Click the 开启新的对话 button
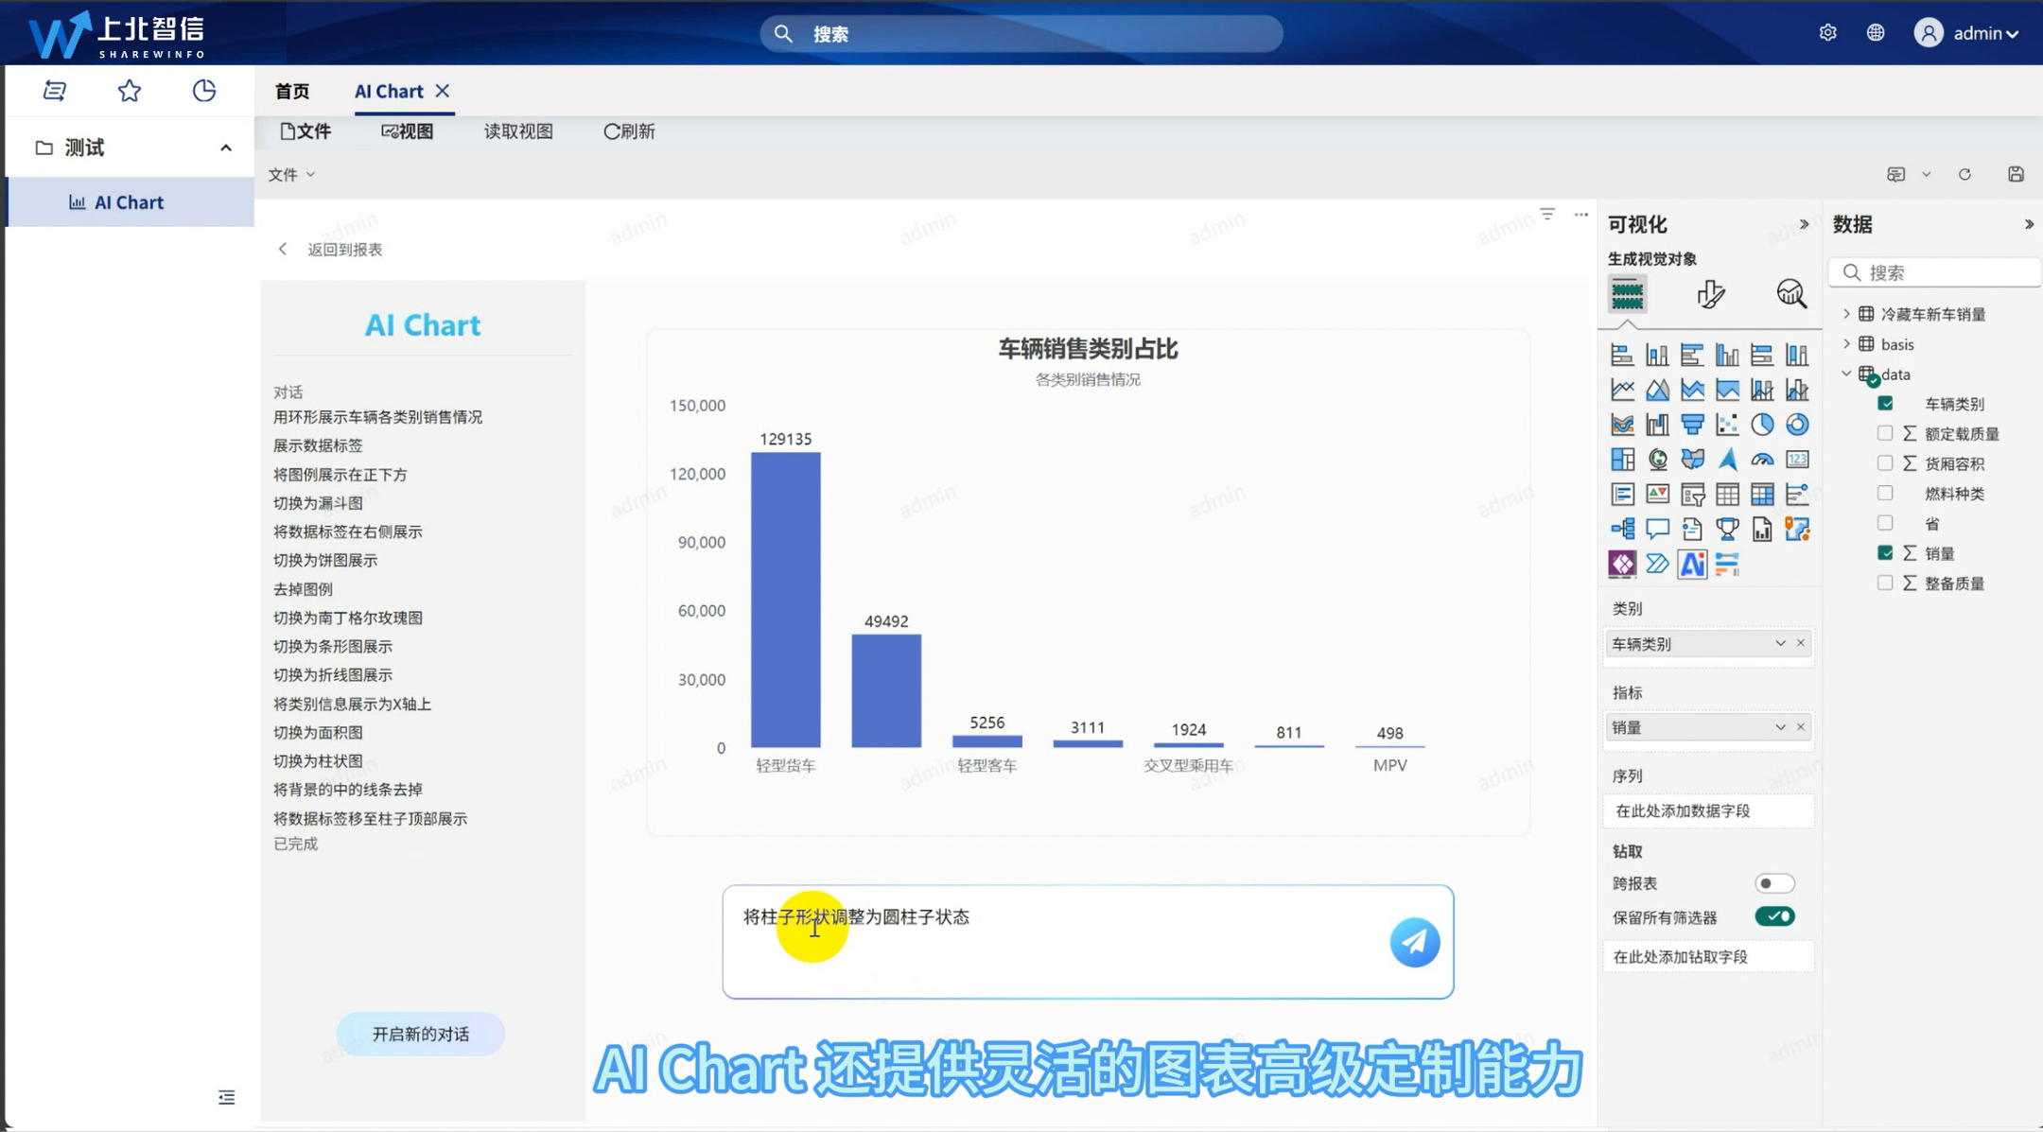This screenshot has width=2043, height=1132. (420, 1035)
